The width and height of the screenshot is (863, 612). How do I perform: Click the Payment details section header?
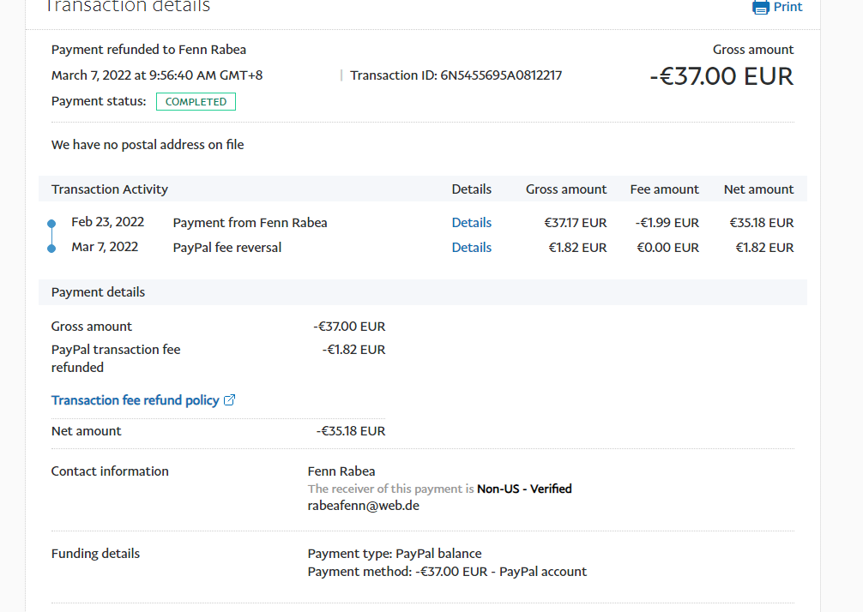point(98,292)
